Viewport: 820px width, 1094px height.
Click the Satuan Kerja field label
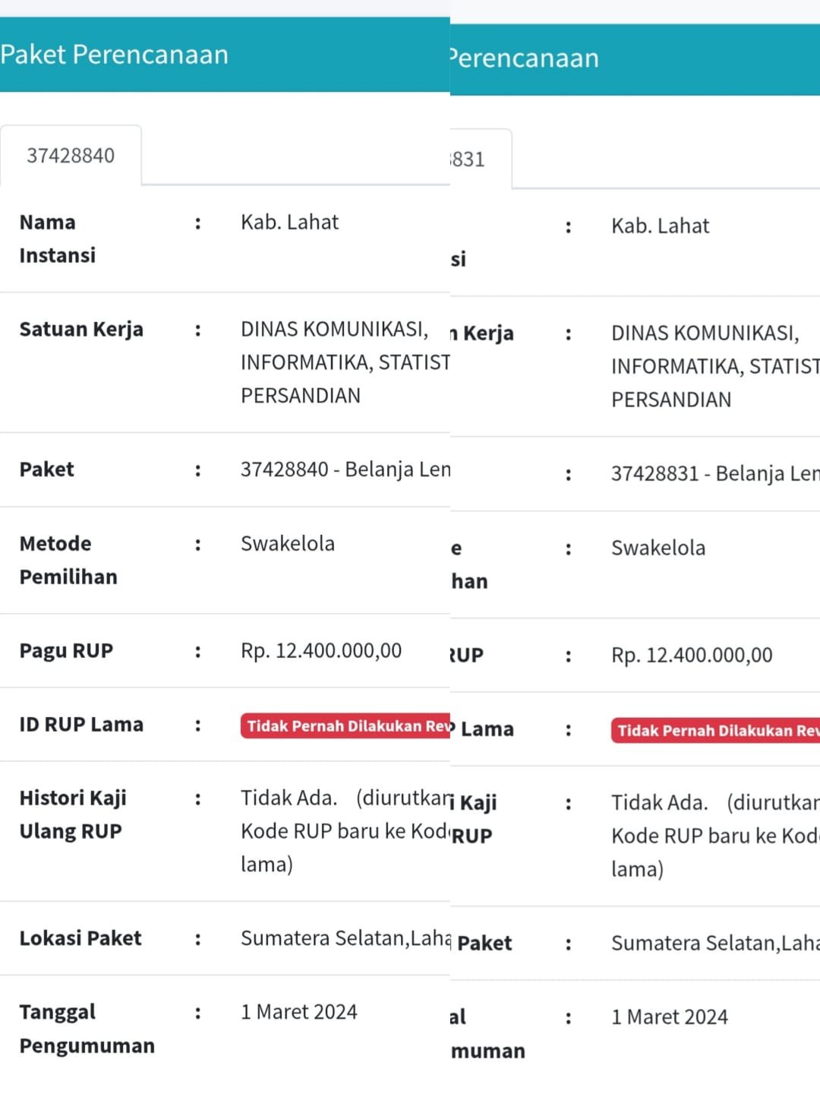pyautogui.click(x=81, y=329)
